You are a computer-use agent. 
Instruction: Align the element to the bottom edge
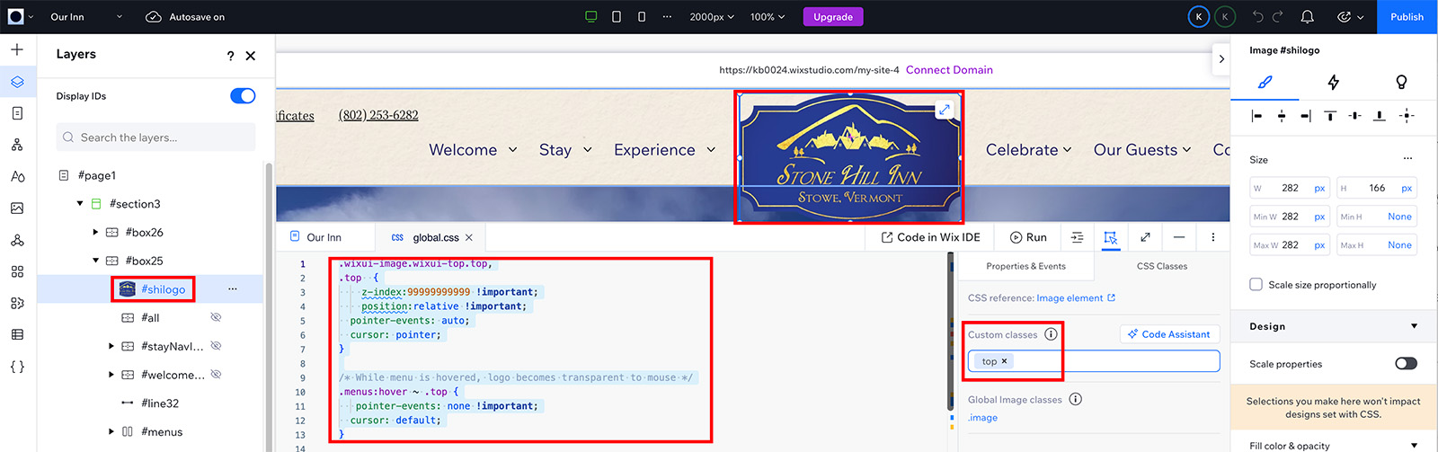tap(1380, 116)
